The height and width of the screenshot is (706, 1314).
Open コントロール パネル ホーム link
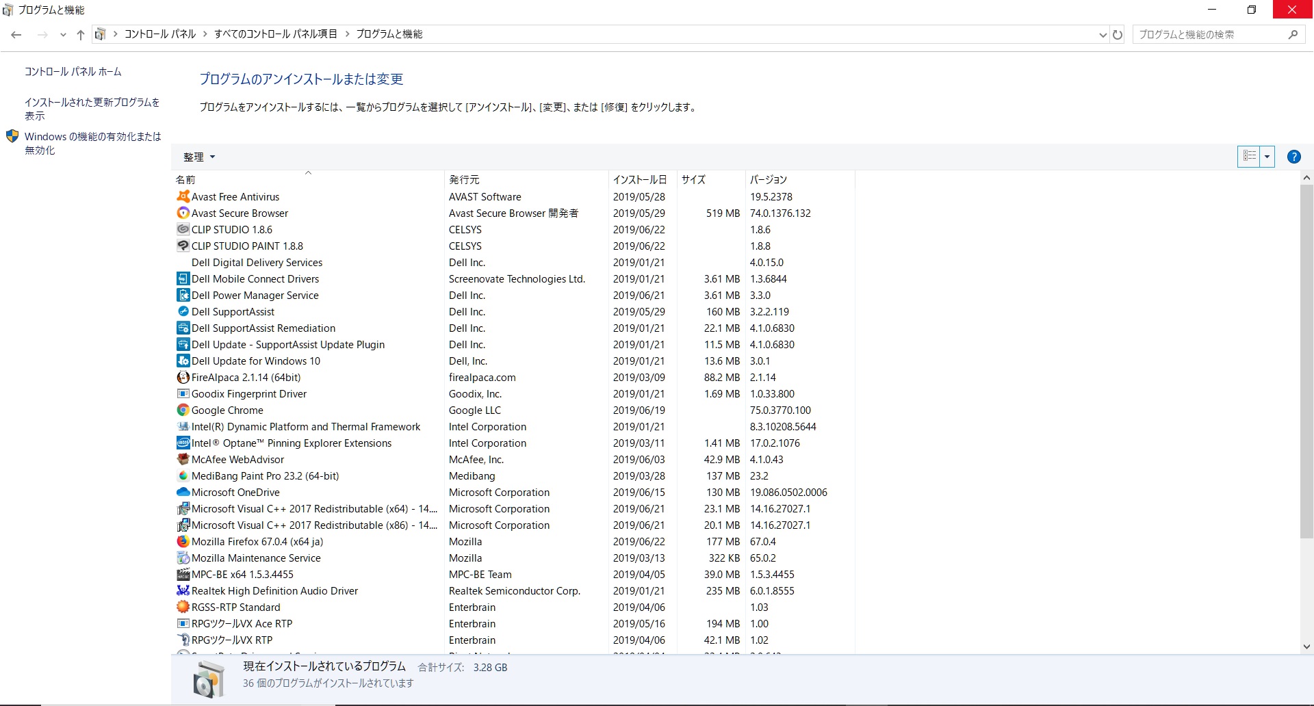tap(73, 71)
